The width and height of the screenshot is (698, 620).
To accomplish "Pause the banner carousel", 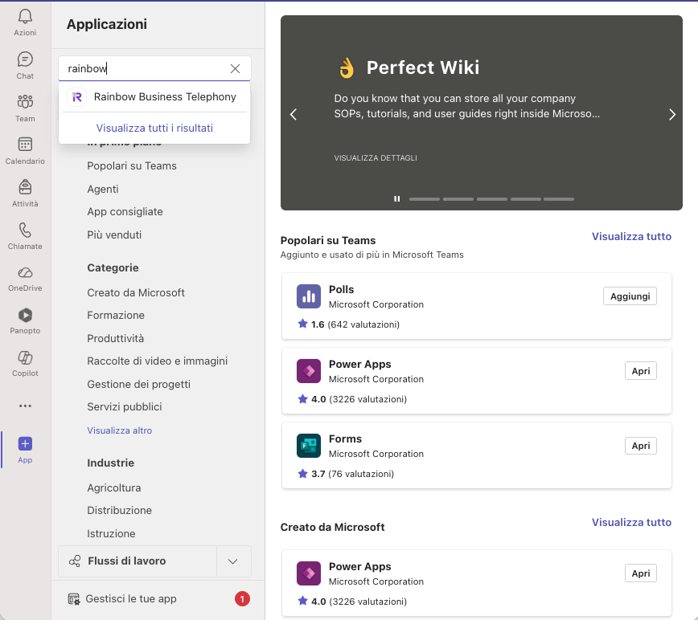I will coord(396,199).
